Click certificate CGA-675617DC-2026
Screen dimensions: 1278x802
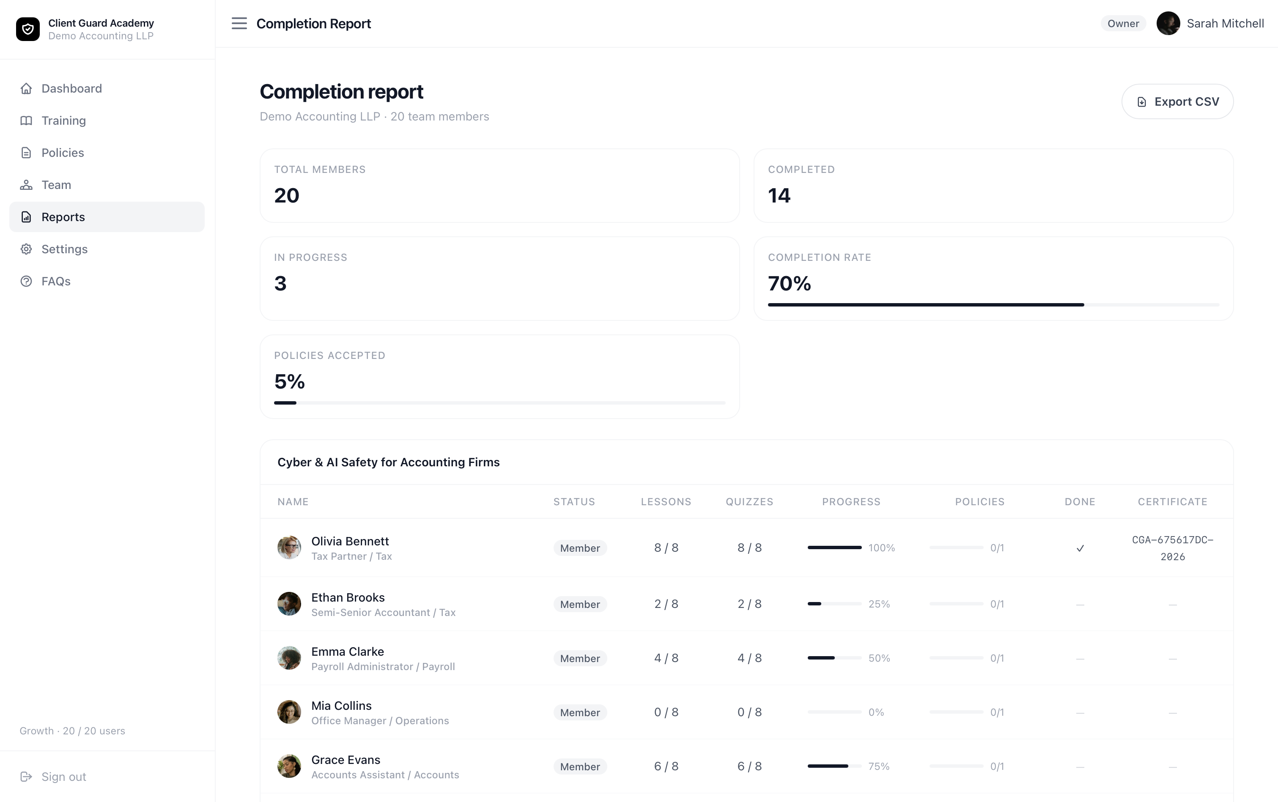(x=1172, y=548)
